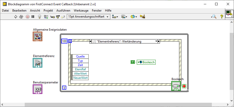Select the Quelle event data node
The image size is (234, 107).
coord(80,57)
